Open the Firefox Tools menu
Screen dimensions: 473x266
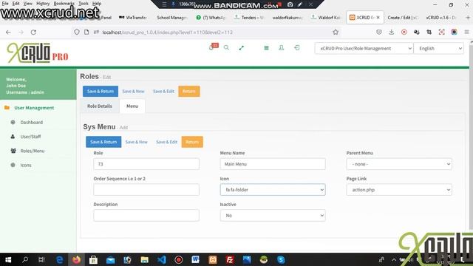[x=84, y=3]
